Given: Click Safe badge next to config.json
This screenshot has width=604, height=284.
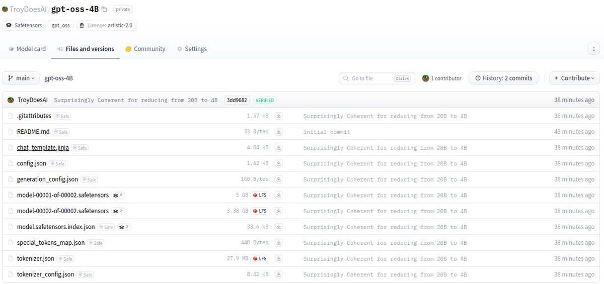Looking at the screenshot, I should point(57,164).
